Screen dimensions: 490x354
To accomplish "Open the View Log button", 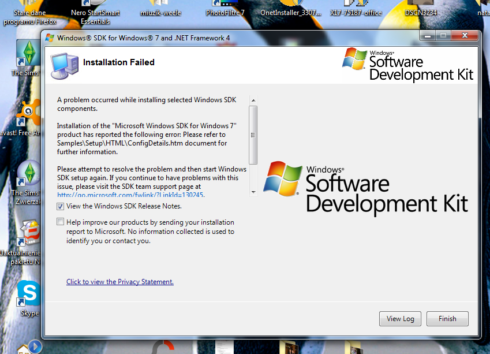I will coord(400,319).
